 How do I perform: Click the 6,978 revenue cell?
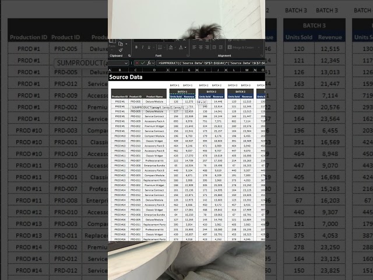click(x=189, y=121)
